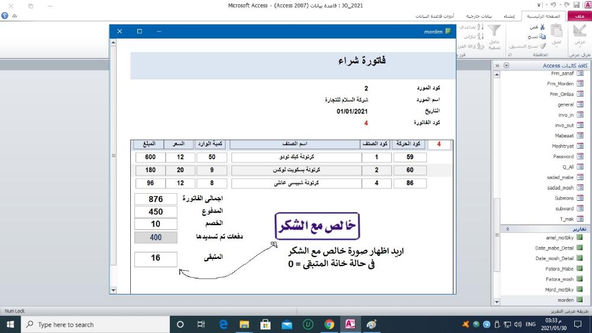Open the Frm_Morden form in navigation pane
The image size is (592, 333).
click(560, 84)
